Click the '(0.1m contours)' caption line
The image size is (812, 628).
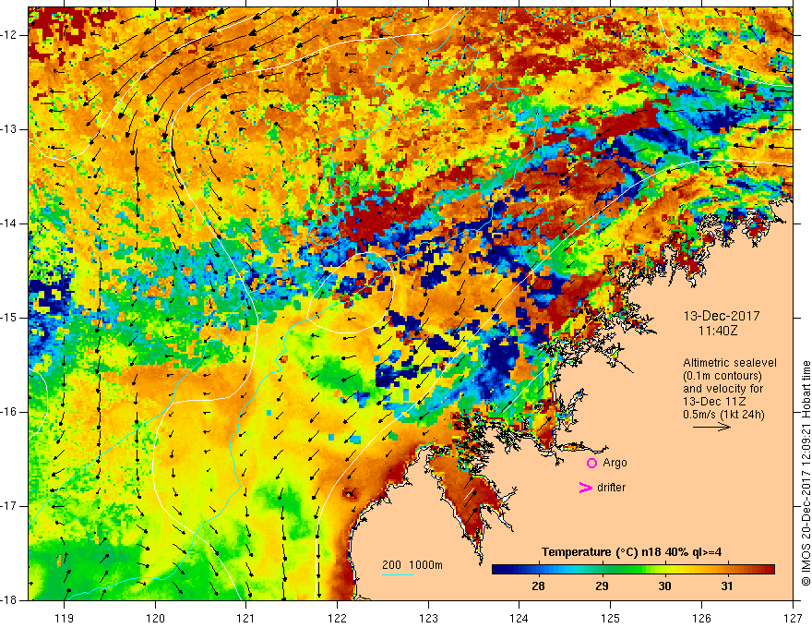pyautogui.click(x=722, y=376)
